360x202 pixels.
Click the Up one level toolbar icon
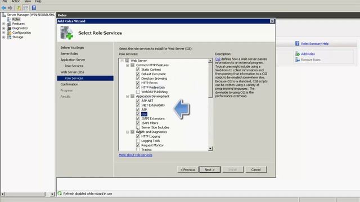[19, 8]
